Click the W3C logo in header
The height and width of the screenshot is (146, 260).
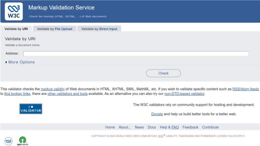[x=13, y=11]
